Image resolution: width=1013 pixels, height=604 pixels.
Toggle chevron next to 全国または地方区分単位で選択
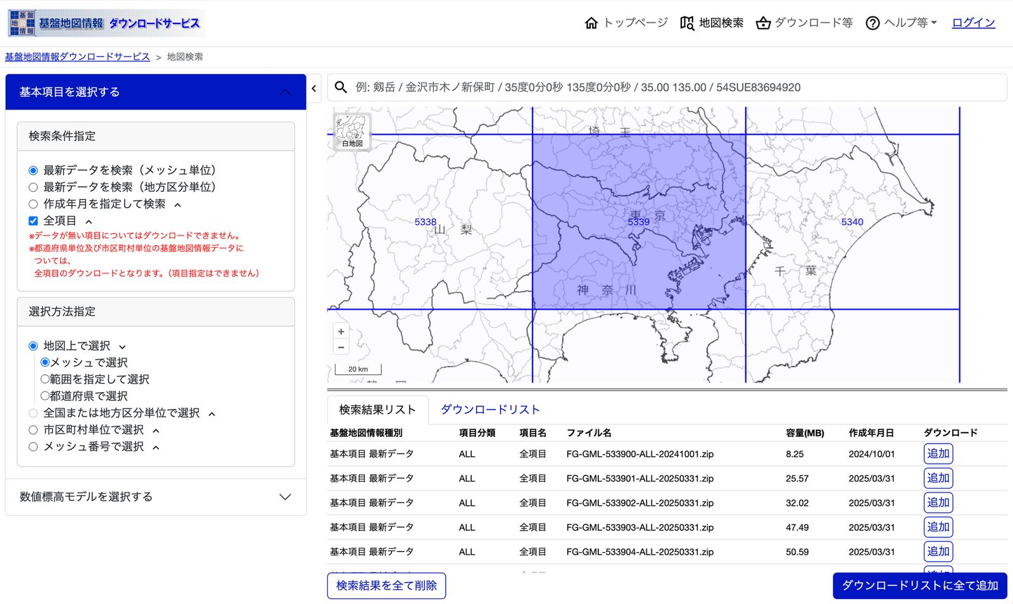pos(211,414)
